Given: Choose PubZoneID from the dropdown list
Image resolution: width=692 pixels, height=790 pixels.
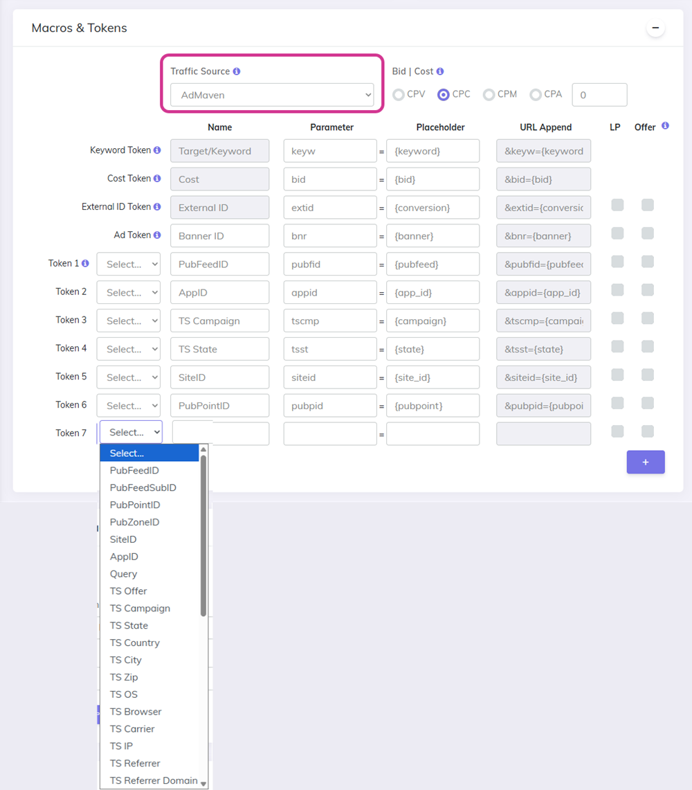Looking at the screenshot, I should [134, 522].
